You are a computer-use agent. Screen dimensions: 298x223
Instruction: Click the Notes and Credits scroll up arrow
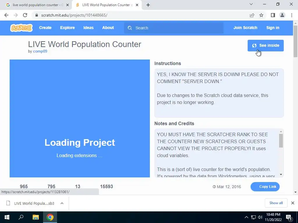tap(281, 132)
